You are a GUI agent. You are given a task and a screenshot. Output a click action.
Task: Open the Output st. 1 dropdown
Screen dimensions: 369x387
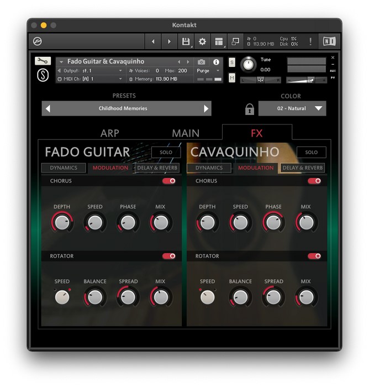91,71
